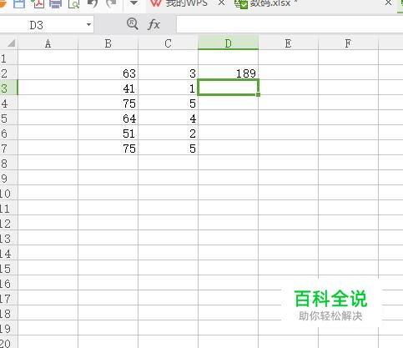Click the undo arrow icon
This screenshot has width=403, height=348.
point(93,3)
